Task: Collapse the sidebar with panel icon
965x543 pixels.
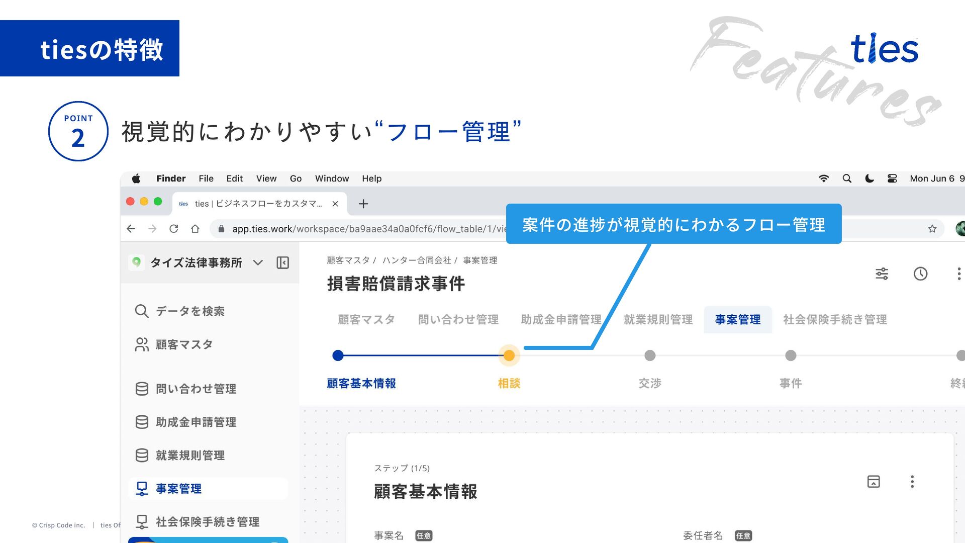Action: coord(282,262)
